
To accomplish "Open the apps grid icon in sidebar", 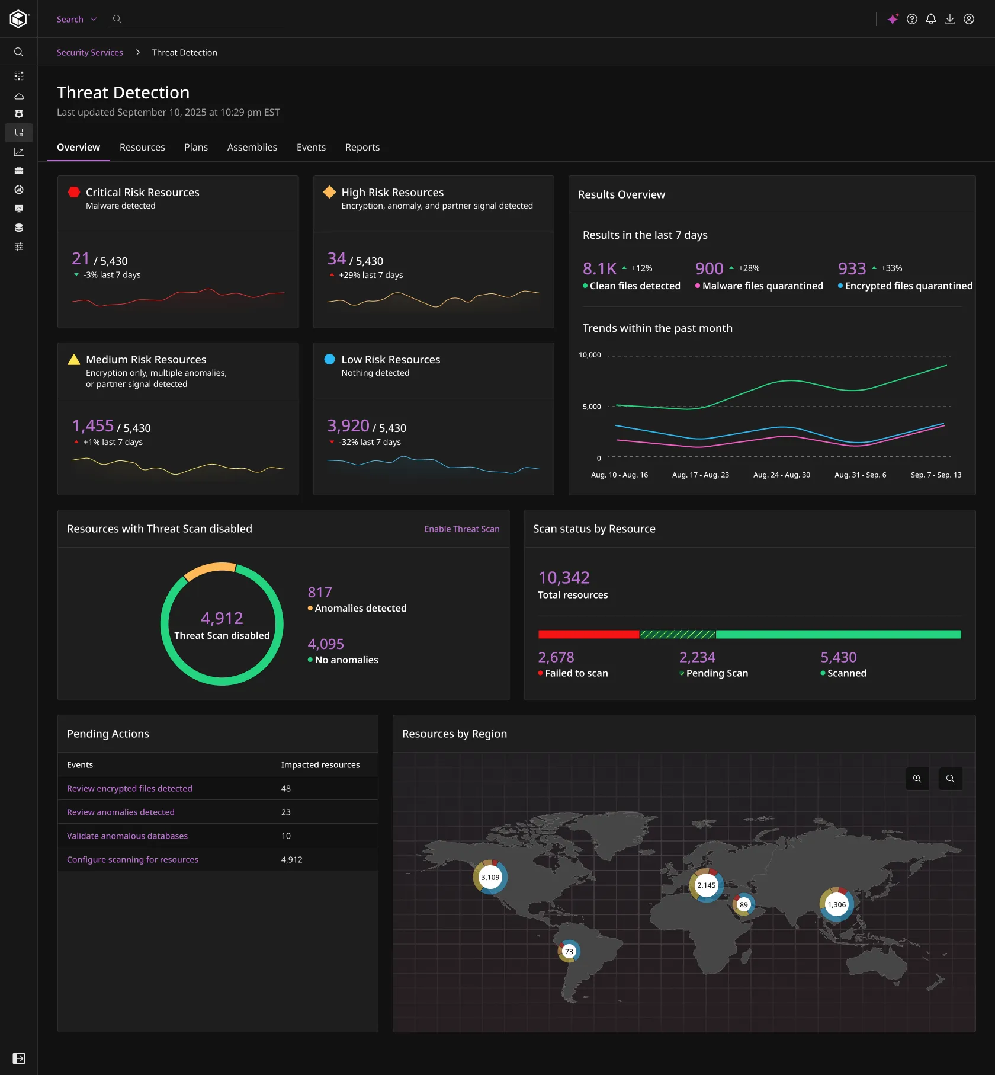I will 19,75.
